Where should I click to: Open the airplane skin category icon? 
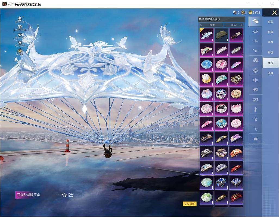pyautogui.click(x=255, y=51)
